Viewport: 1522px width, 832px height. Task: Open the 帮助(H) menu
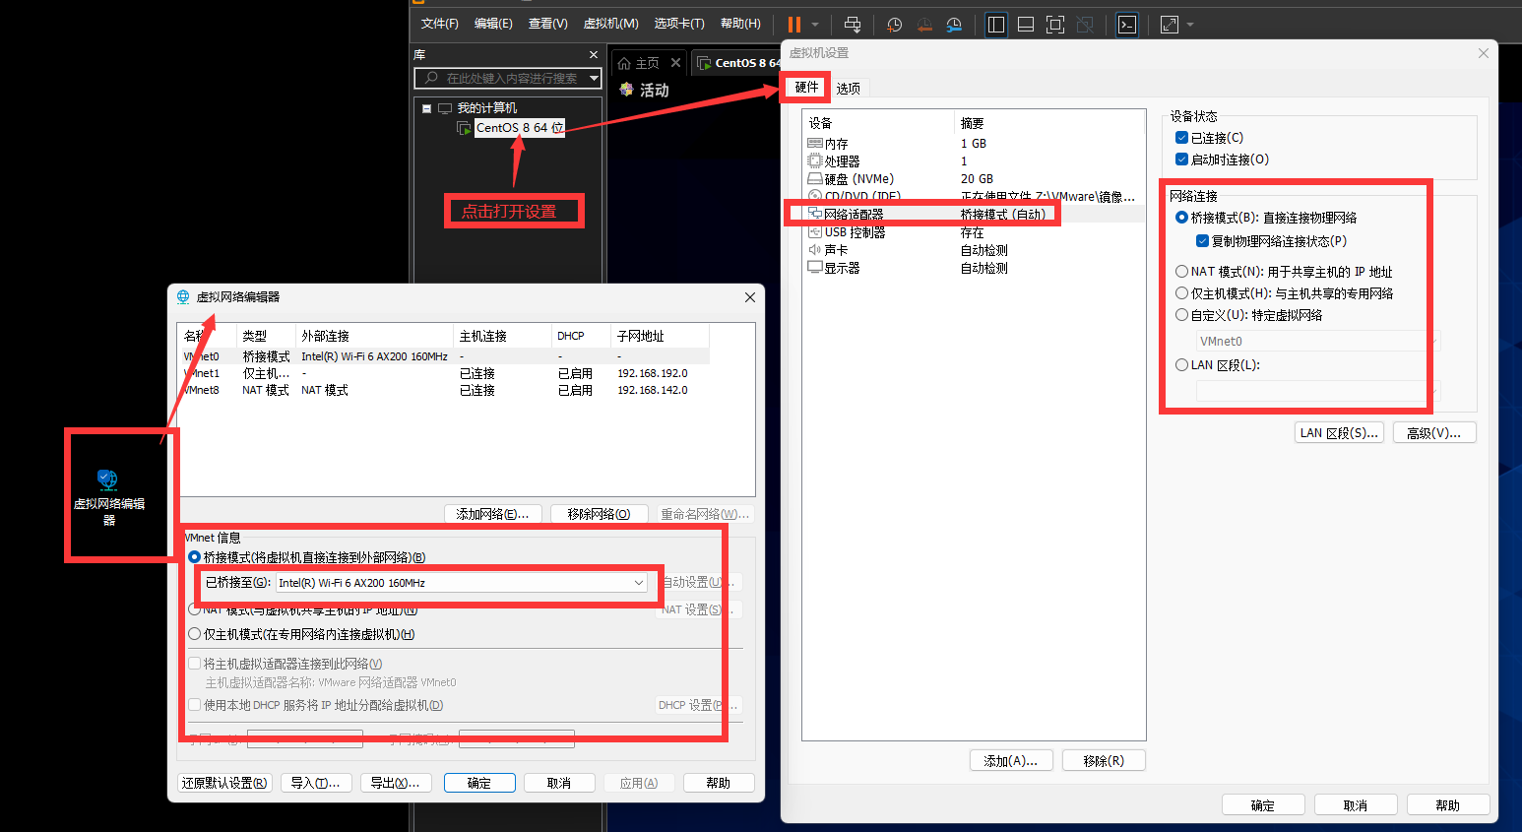(740, 24)
